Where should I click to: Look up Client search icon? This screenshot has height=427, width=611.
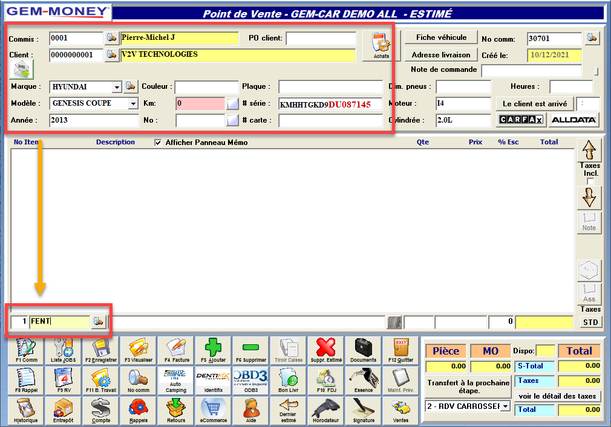[111, 54]
